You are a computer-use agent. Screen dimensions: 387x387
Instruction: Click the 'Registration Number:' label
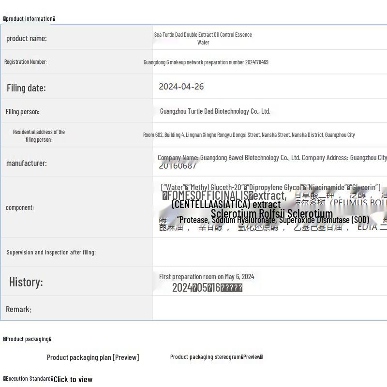(26, 62)
